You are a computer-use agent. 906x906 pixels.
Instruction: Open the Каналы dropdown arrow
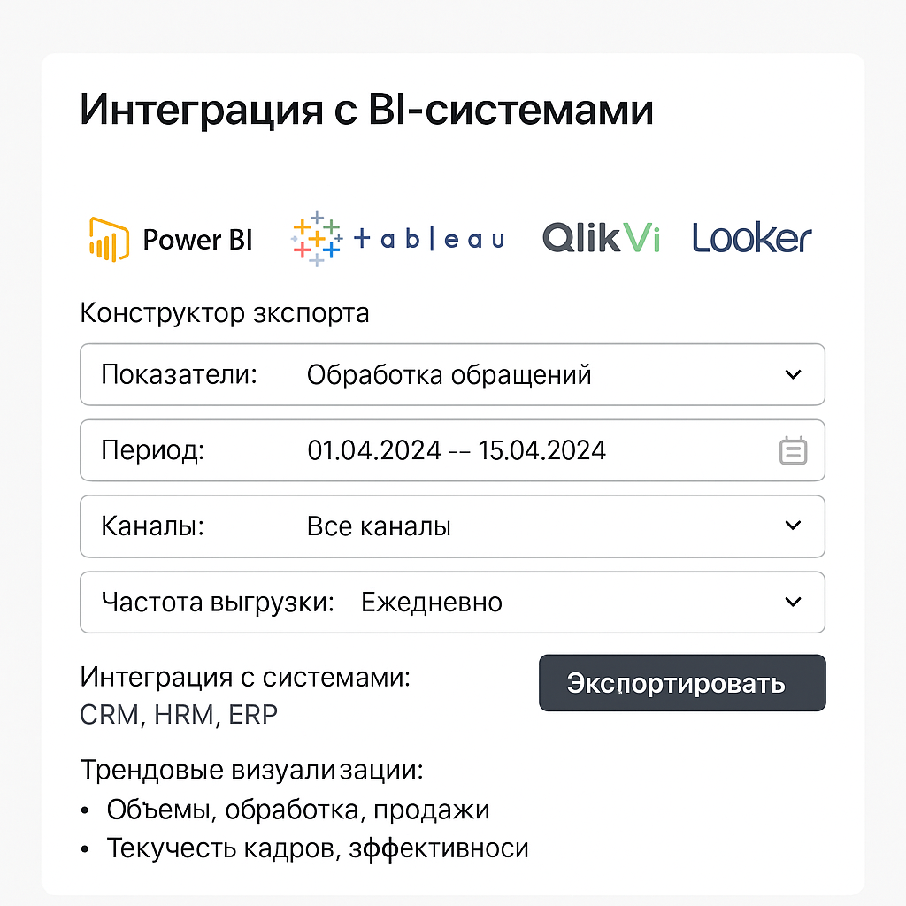click(x=793, y=526)
